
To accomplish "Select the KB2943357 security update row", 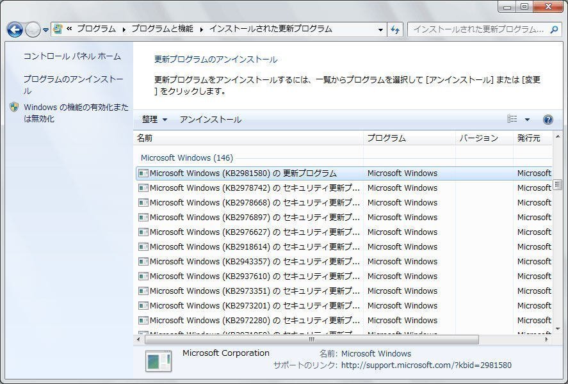I will click(x=344, y=261).
